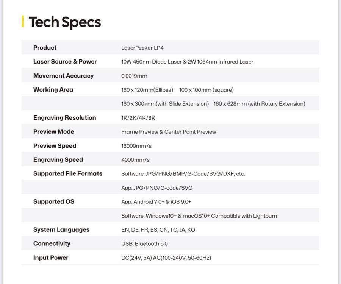341x284 pixels.
Task: Click the 0.0019mm accuracy value
Action: (x=134, y=76)
